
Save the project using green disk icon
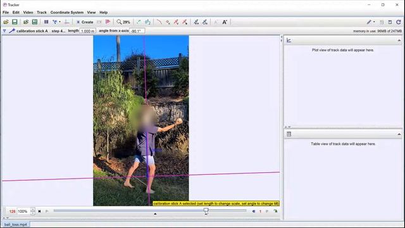[x=15, y=22]
